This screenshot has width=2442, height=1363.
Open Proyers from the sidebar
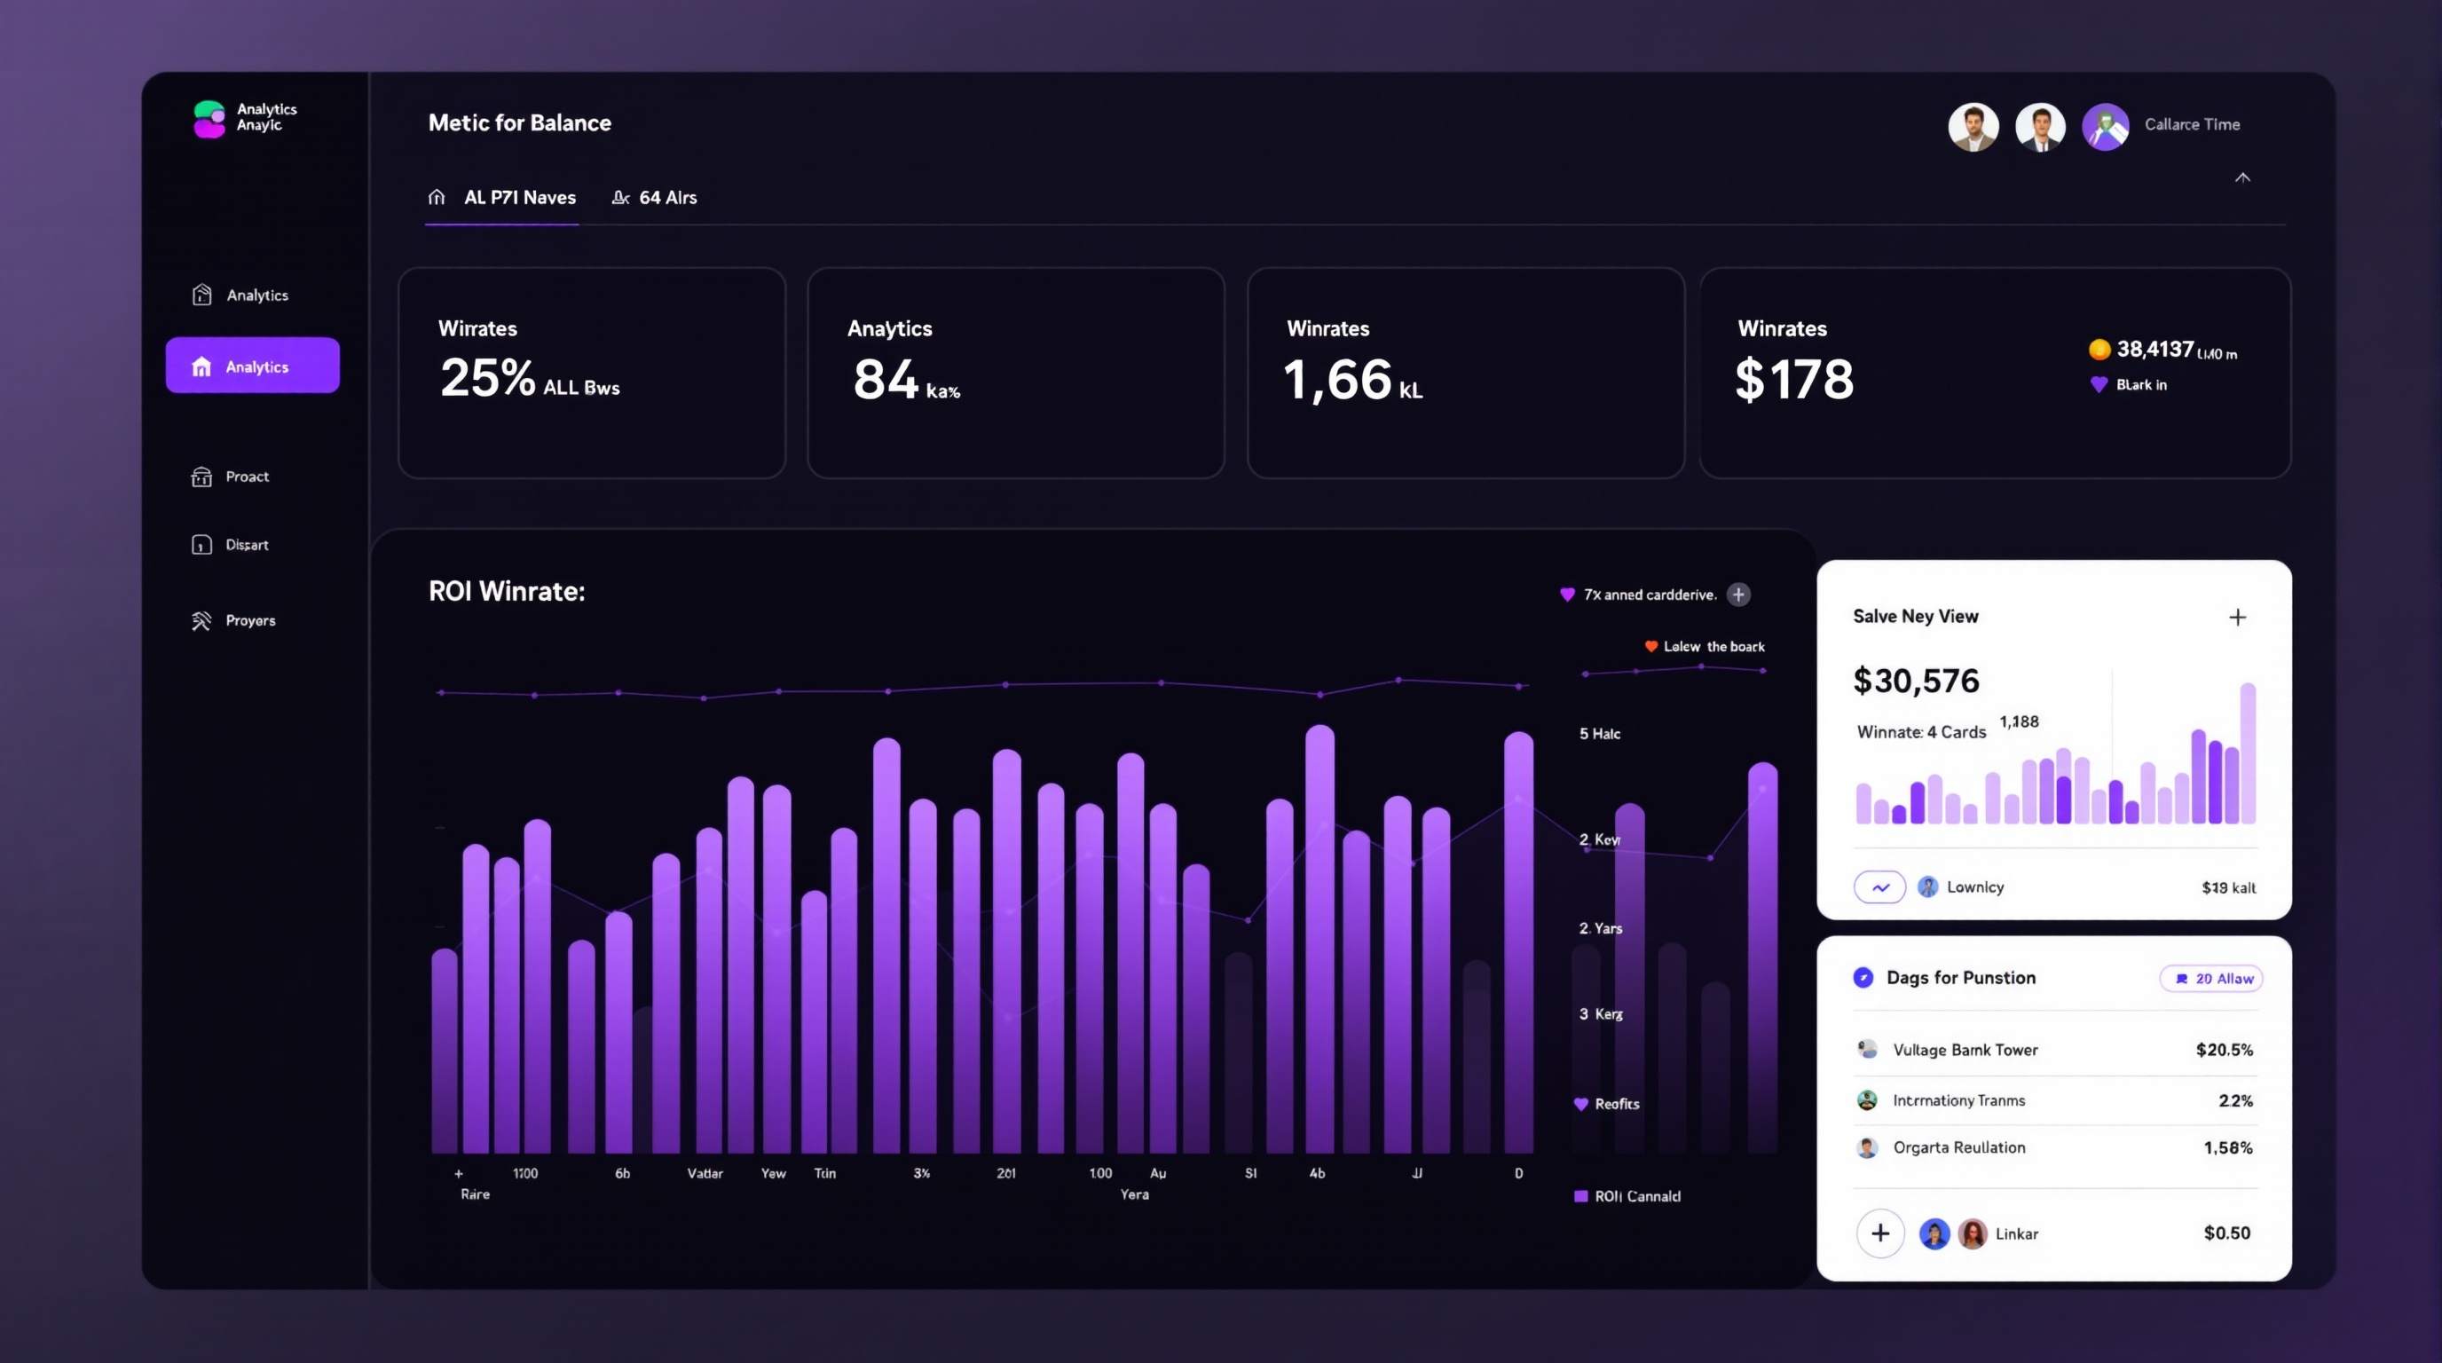(201, 620)
